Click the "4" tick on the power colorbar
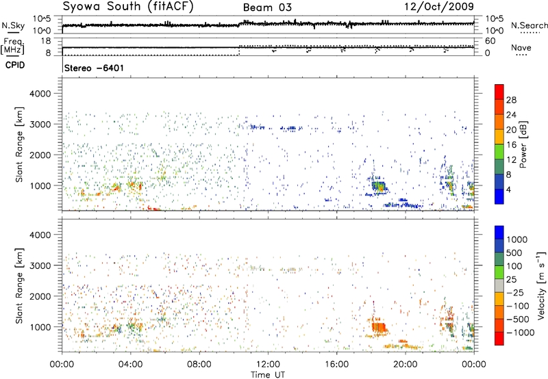 pos(509,189)
